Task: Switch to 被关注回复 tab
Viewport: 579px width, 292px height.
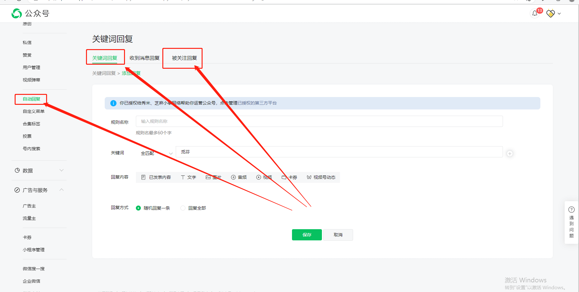Action: (x=184, y=58)
